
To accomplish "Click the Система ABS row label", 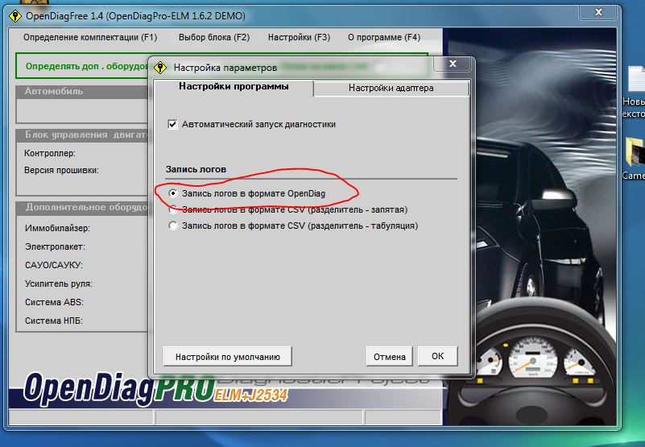I will 54,302.
